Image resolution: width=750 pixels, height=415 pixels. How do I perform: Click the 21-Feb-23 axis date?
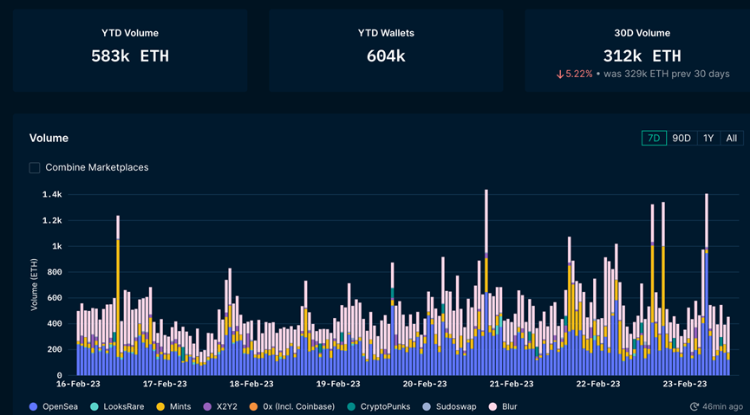[512, 384]
